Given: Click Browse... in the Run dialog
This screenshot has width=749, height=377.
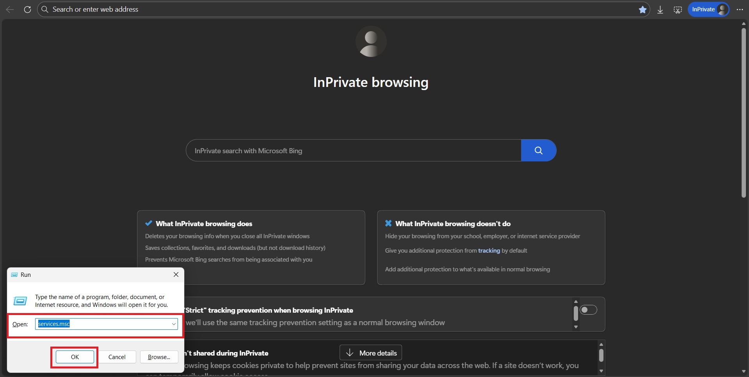Looking at the screenshot, I should 159,357.
